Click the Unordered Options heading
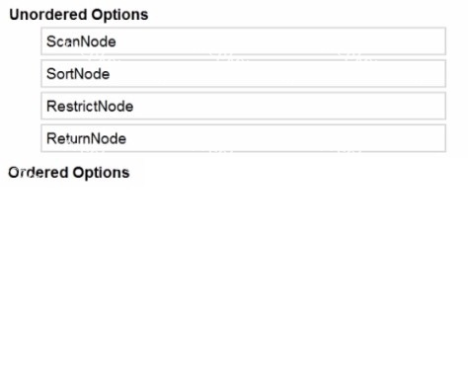 (79, 15)
